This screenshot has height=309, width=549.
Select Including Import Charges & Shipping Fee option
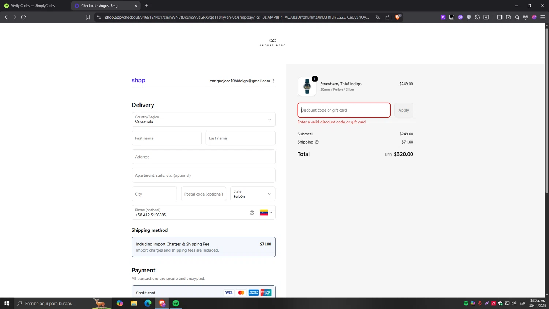click(x=203, y=247)
